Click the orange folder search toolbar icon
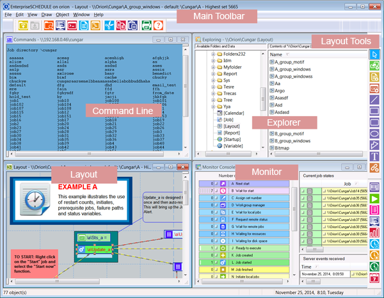Image resolution: width=384 pixels, height=298 pixels. click(x=49, y=25)
